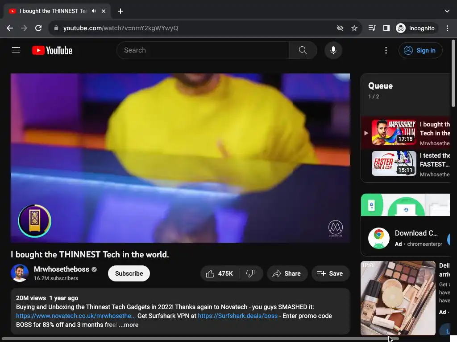The width and height of the screenshot is (457, 342).
Task: Expand the description with ...more
Action: coord(129,325)
